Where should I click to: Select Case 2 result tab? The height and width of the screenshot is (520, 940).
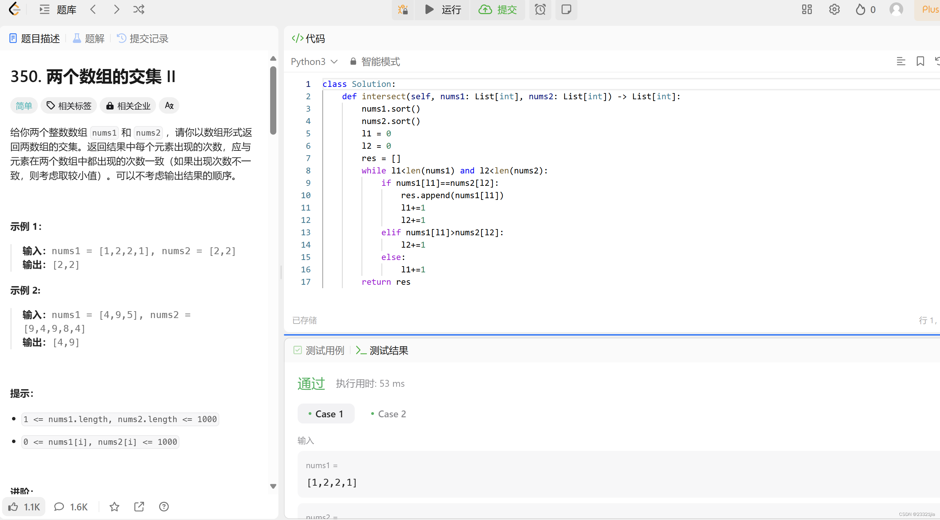388,414
